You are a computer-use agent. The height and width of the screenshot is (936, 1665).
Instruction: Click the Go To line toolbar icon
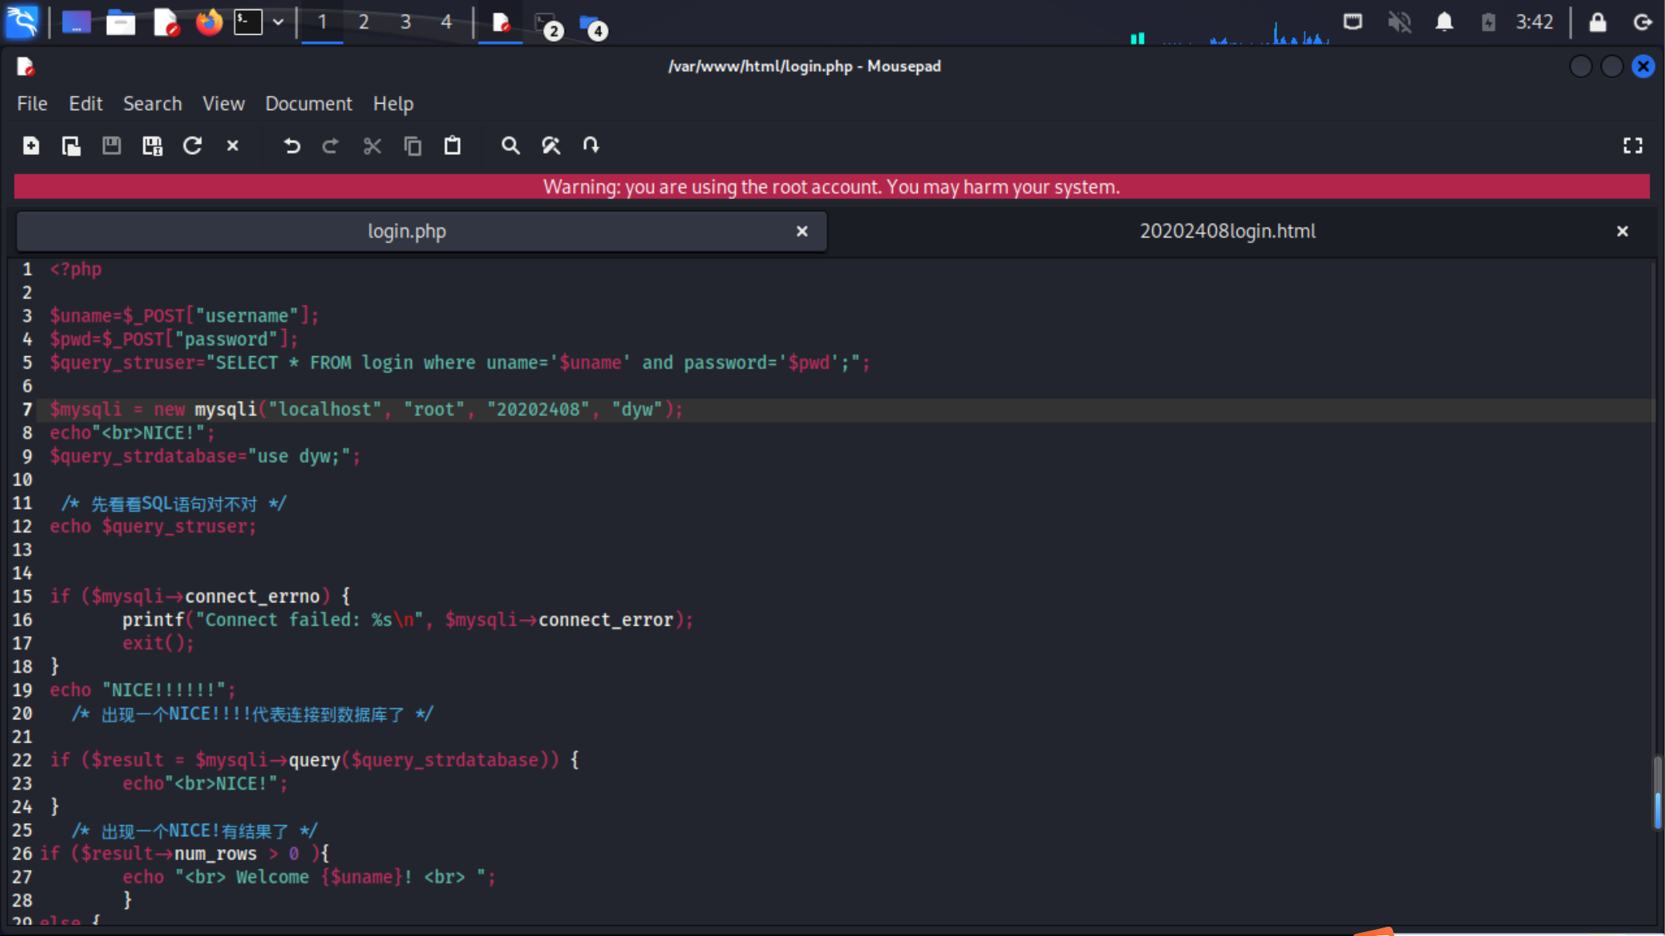591,146
